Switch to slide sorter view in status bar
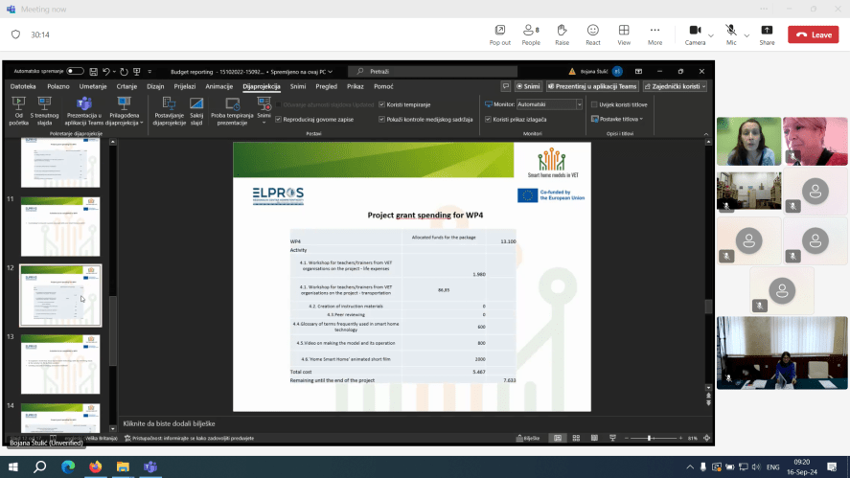This screenshot has height=478, width=850. 576,438
